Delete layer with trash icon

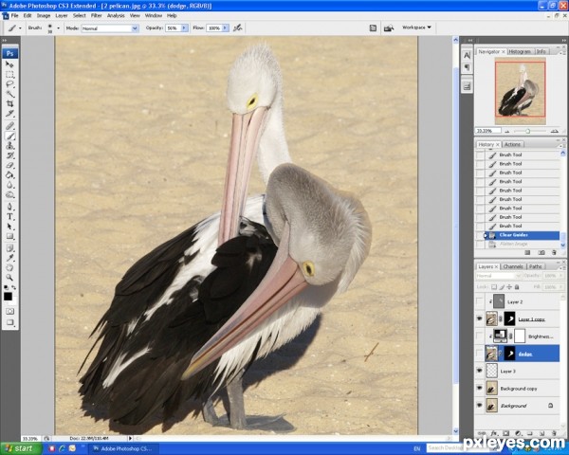[x=554, y=433]
